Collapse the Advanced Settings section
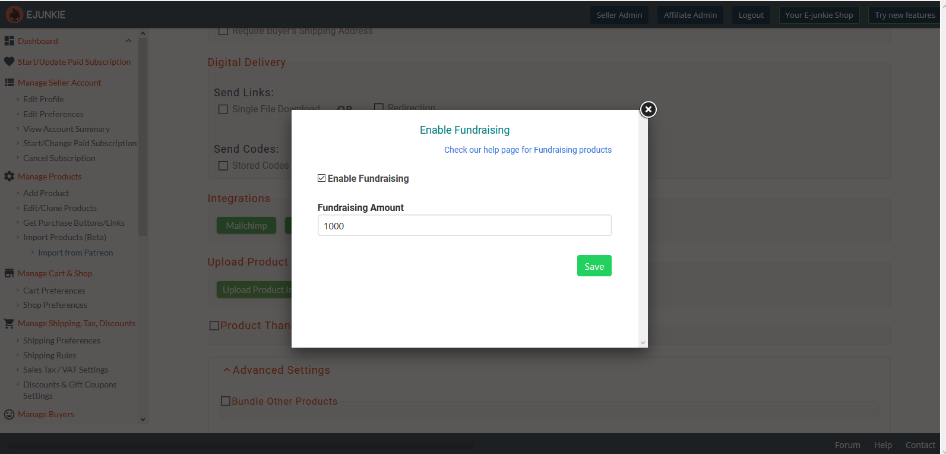 (x=226, y=370)
